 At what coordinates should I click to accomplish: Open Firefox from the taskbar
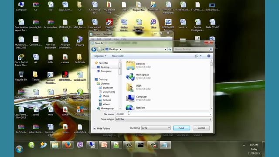[68, 145]
